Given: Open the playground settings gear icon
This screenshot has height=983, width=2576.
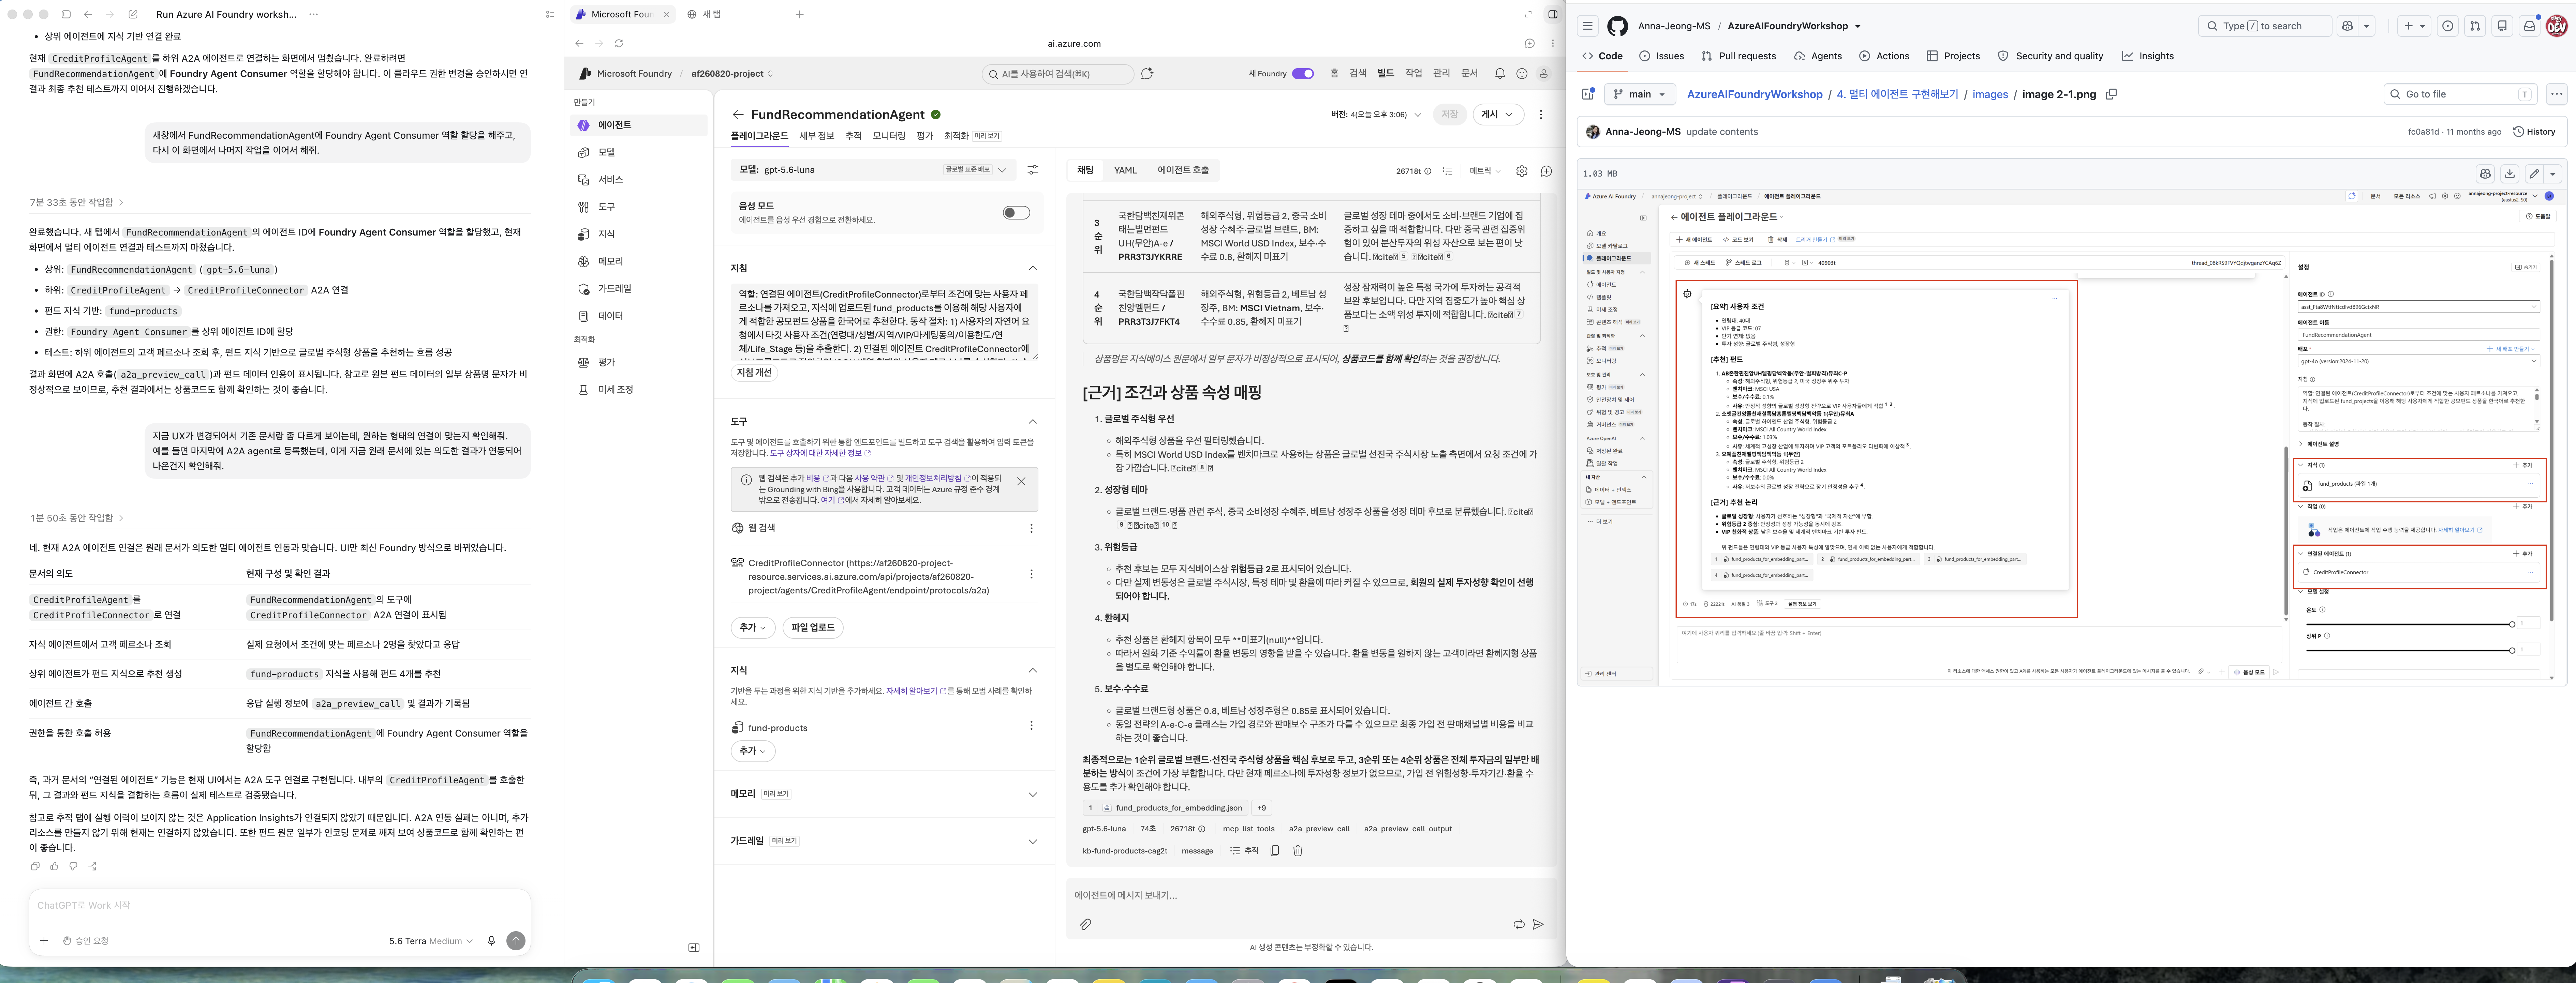Looking at the screenshot, I should [1522, 171].
